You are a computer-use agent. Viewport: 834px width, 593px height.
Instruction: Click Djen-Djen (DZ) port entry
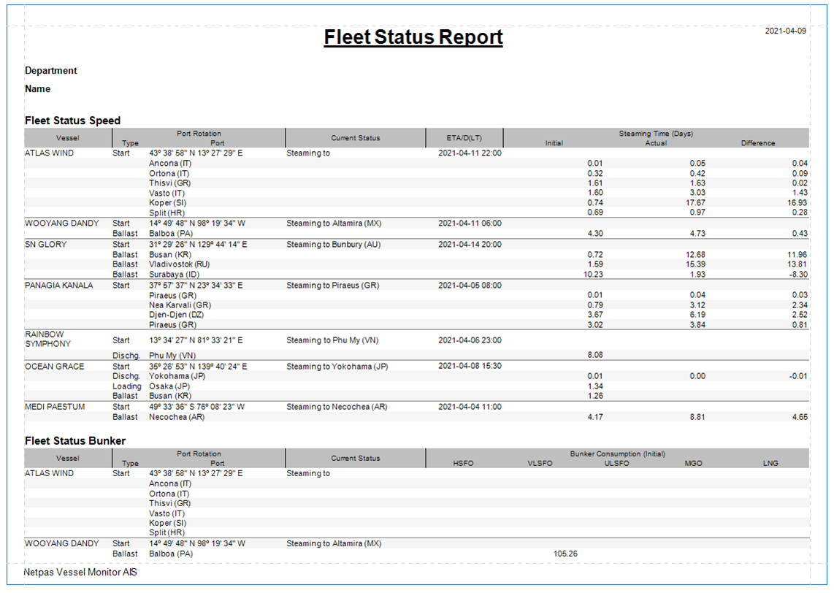tap(176, 315)
